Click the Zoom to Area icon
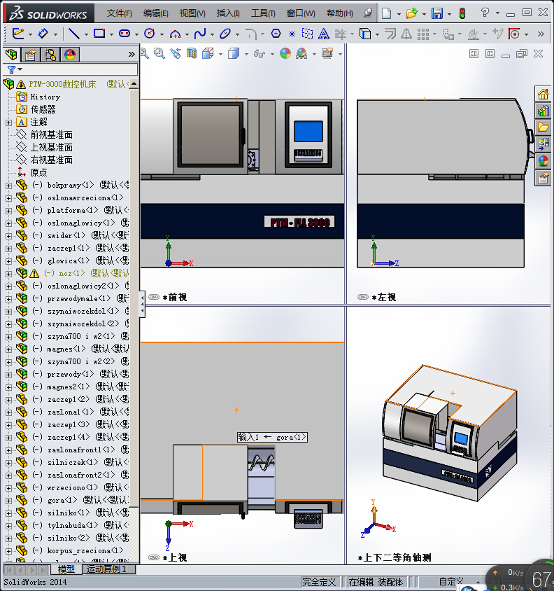Image resolution: width=554 pixels, height=591 pixels. (x=159, y=53)
